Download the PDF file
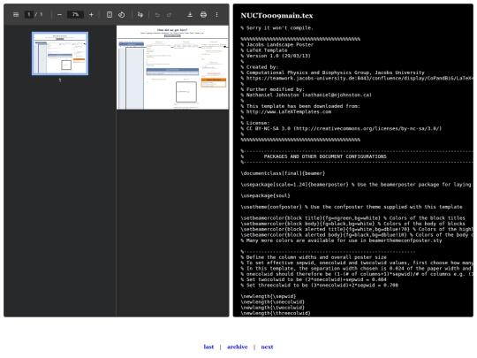The height and width of the screenshot is (358, 477). pos(190,14)
